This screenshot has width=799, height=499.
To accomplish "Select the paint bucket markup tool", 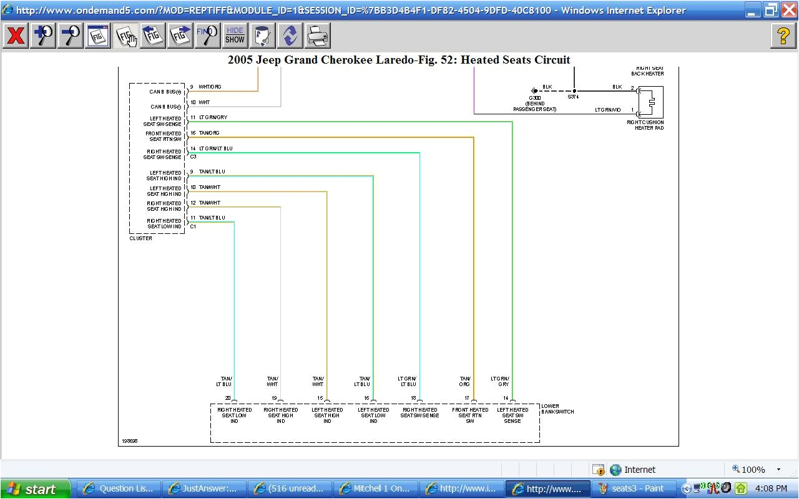I will (x=262, y=35).
